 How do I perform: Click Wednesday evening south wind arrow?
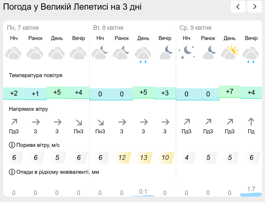pyautogui.click(x=251, y=122)
